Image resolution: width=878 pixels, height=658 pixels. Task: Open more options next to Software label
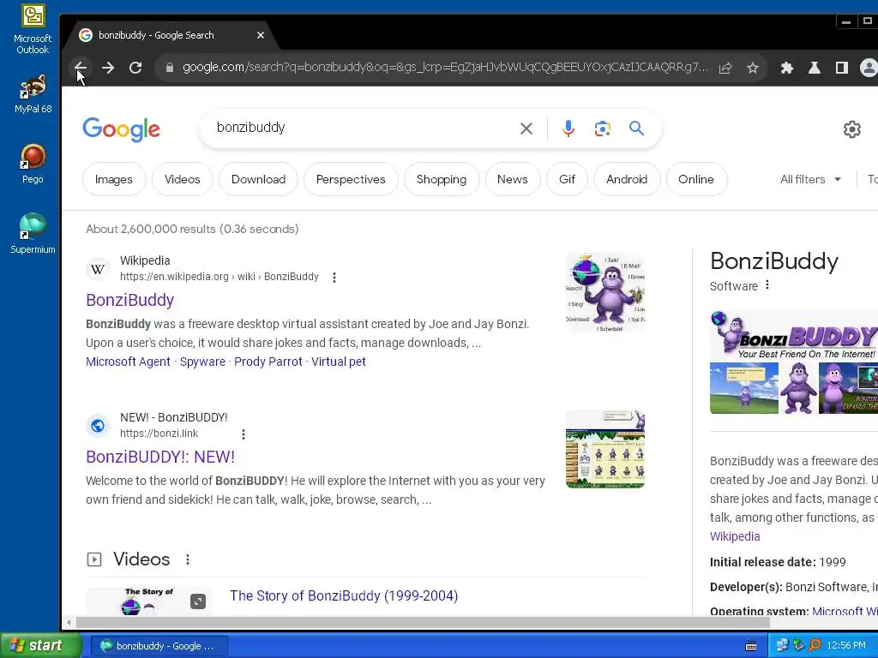point(767,284)
